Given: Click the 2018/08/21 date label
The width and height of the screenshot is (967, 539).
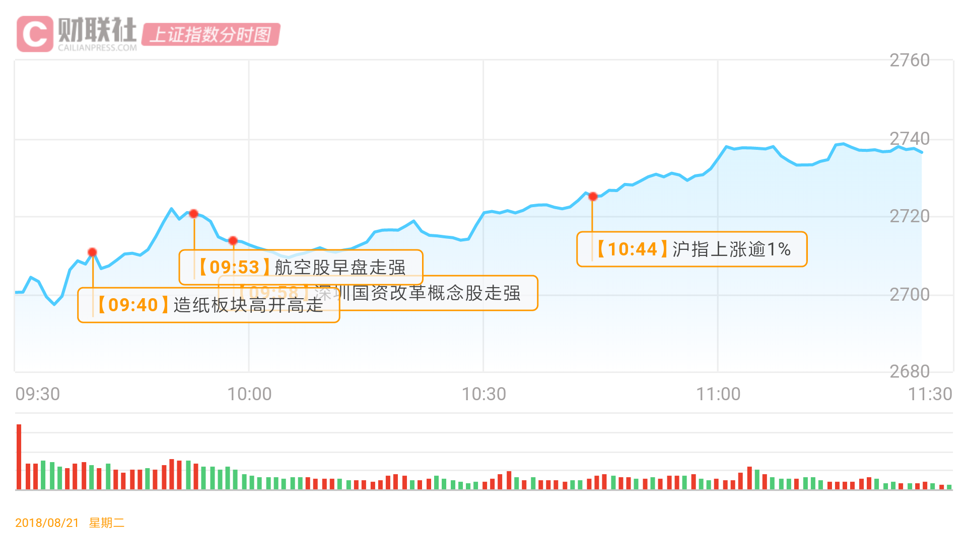Looking at the screenshot, I should 47,523.
